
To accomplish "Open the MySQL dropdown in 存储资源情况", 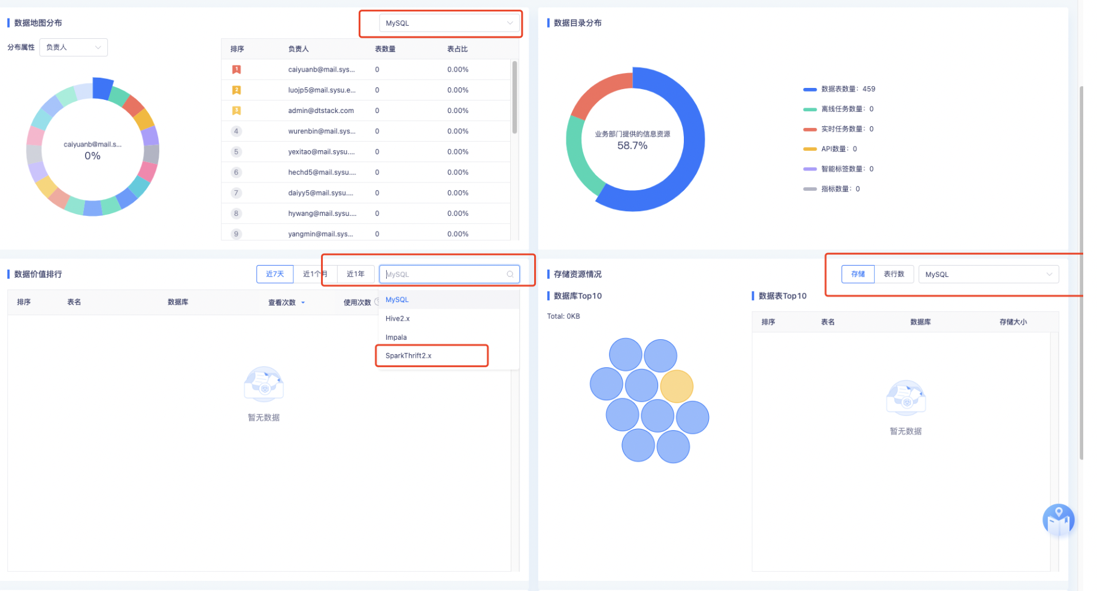I will pos(989,274).
